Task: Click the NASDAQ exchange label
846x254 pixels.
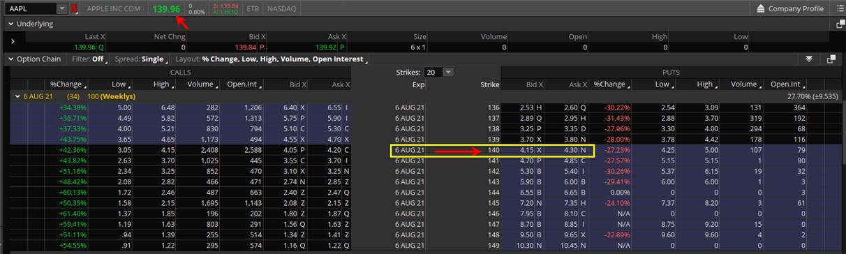Action: 281,8
